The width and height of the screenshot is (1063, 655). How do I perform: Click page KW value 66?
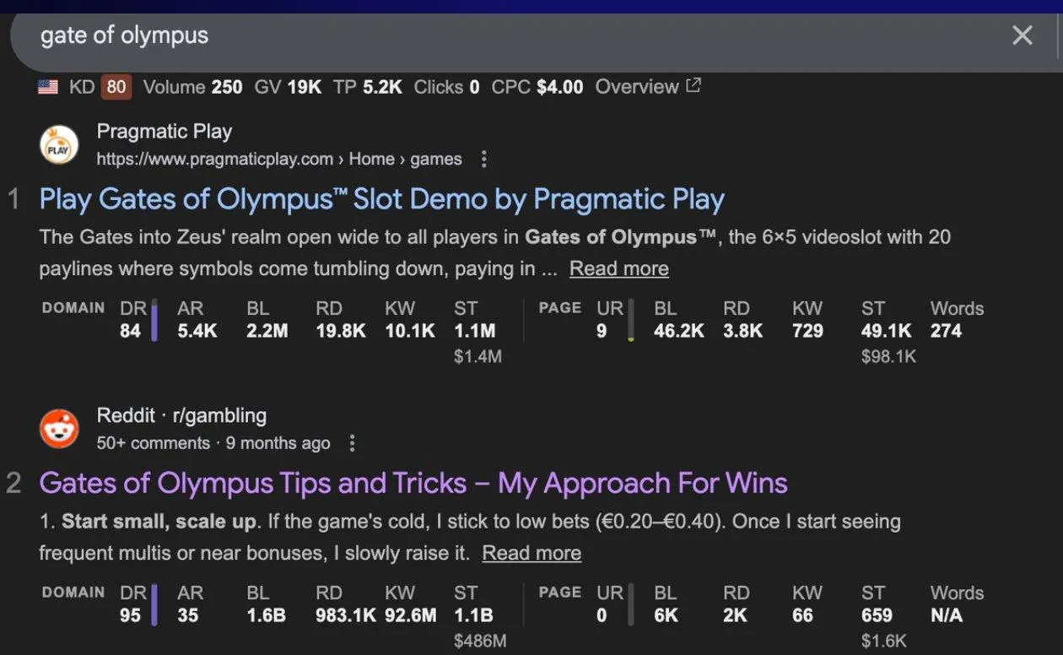[x=802, y=615]
